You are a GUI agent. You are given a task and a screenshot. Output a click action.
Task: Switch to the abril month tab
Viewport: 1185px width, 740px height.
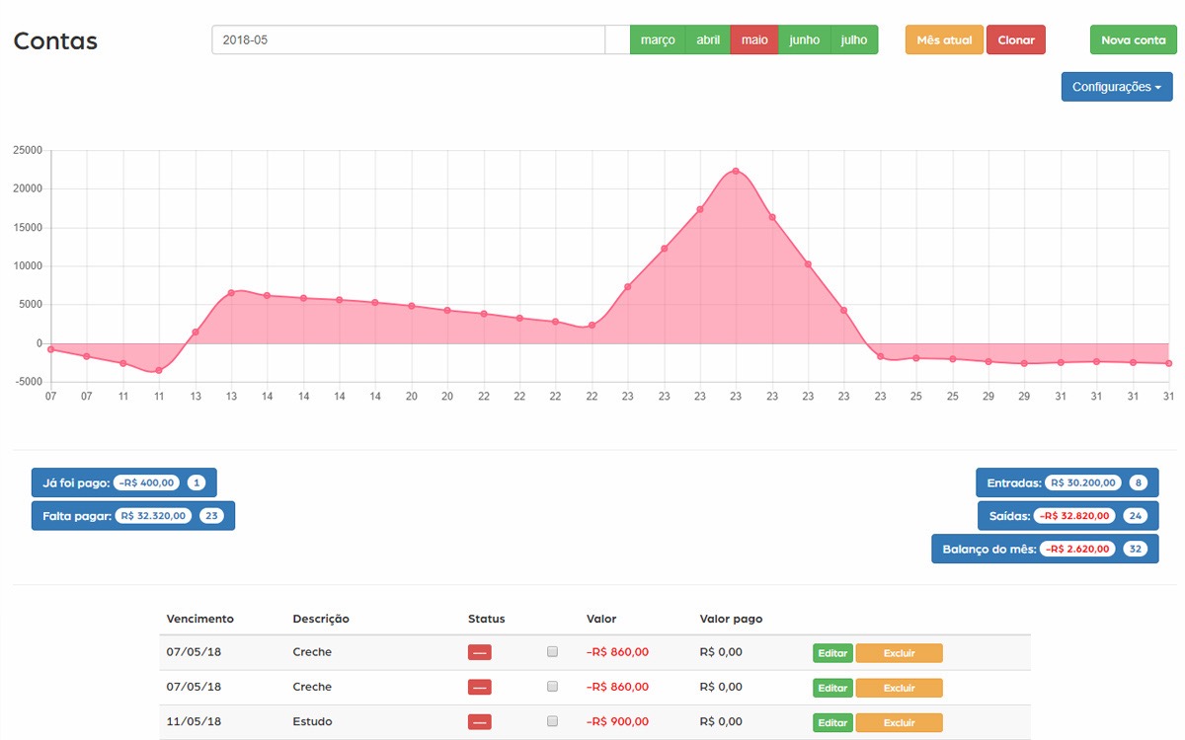coord(708,40)
